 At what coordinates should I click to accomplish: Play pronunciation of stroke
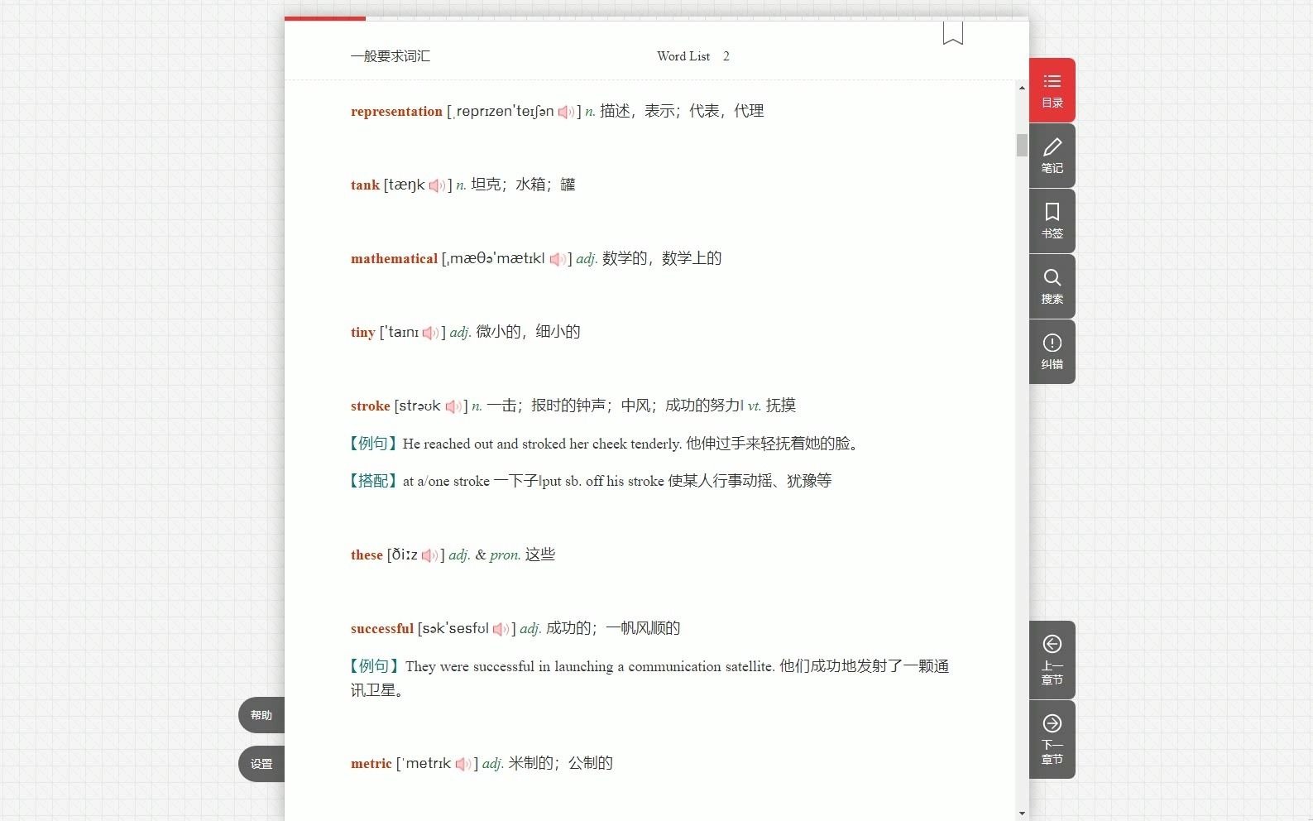tap(453, 406)
